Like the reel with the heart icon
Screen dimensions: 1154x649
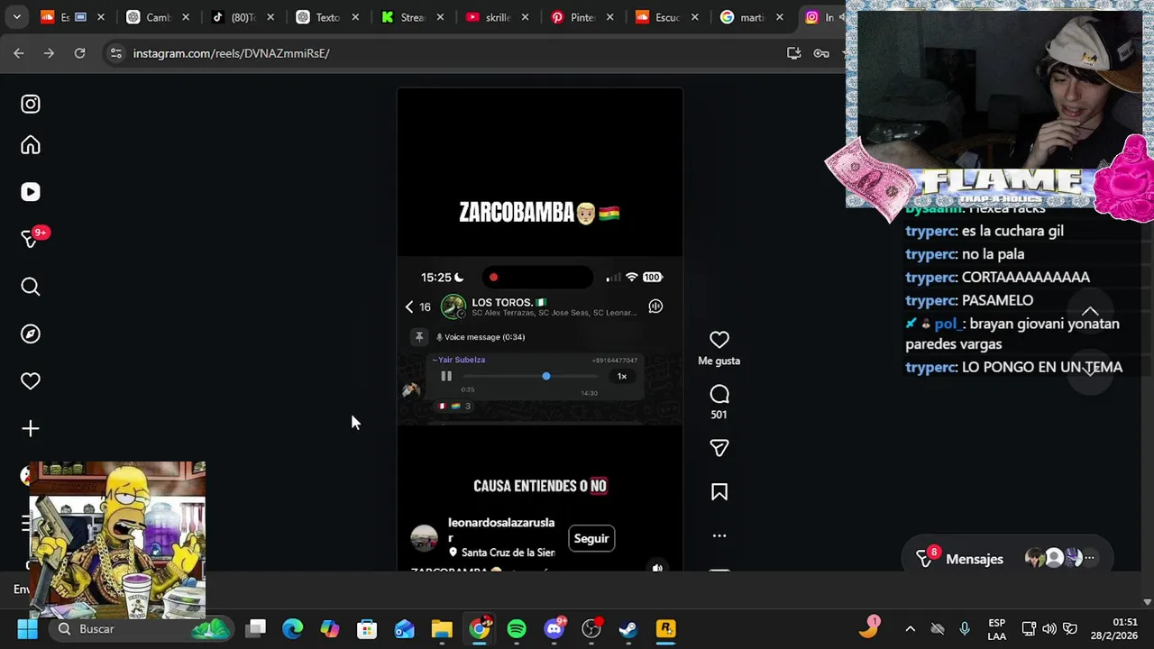click(x=719, y=340)
